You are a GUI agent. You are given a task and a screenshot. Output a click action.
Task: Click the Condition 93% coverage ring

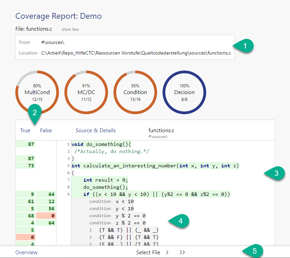tap(135, 92)
